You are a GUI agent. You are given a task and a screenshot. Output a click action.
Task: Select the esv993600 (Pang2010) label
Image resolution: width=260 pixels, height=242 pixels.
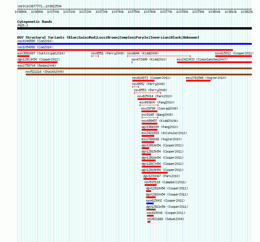157,102
